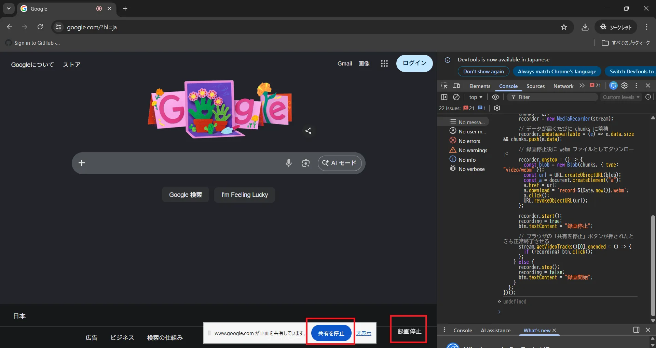The image size is (656, 348).
Task: Click the Google 検索 button
Action: click(x=186, y=195)
